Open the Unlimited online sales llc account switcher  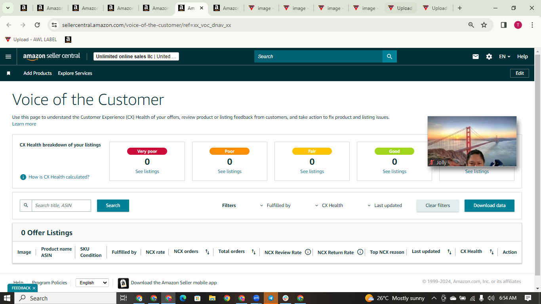click(136, 57)
